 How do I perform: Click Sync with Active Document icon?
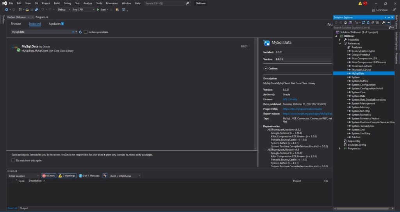[364, 23]
